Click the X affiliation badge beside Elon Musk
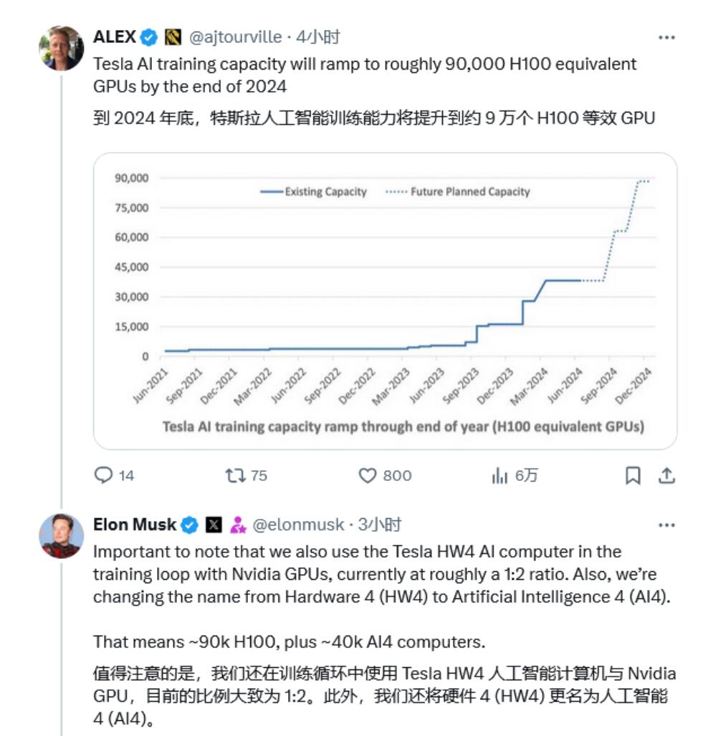 pyautogui.click(x=214, y=525)
